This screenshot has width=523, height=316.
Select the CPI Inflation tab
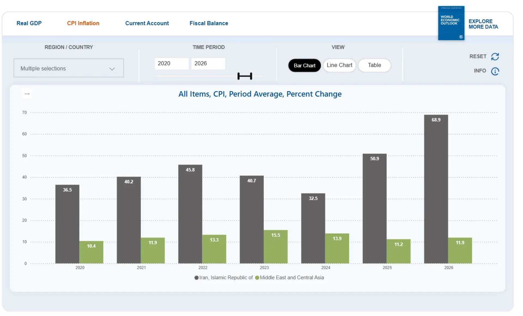coord(83,23)
